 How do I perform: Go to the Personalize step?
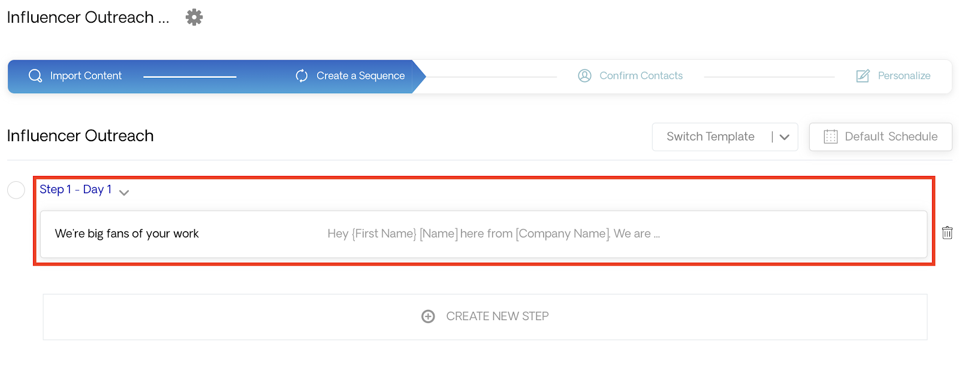904,76
